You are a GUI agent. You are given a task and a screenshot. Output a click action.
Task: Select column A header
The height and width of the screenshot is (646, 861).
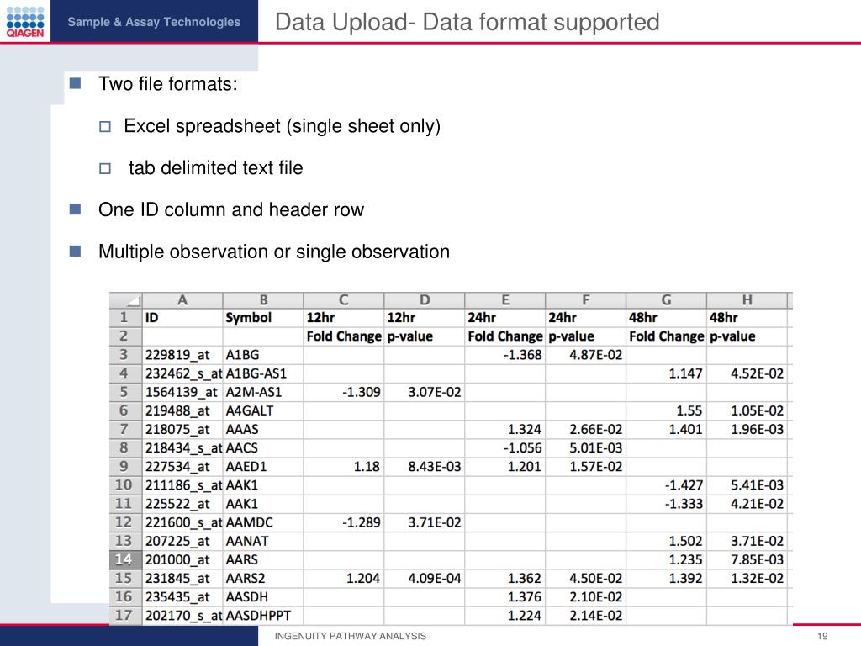tap(182, 300)
